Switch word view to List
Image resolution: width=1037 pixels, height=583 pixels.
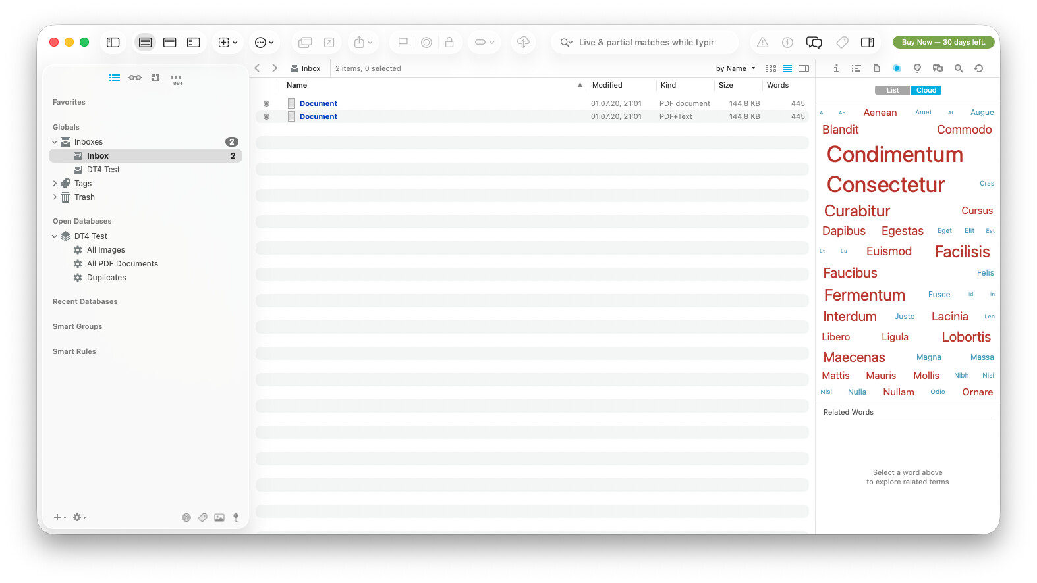tap(892, 90)
